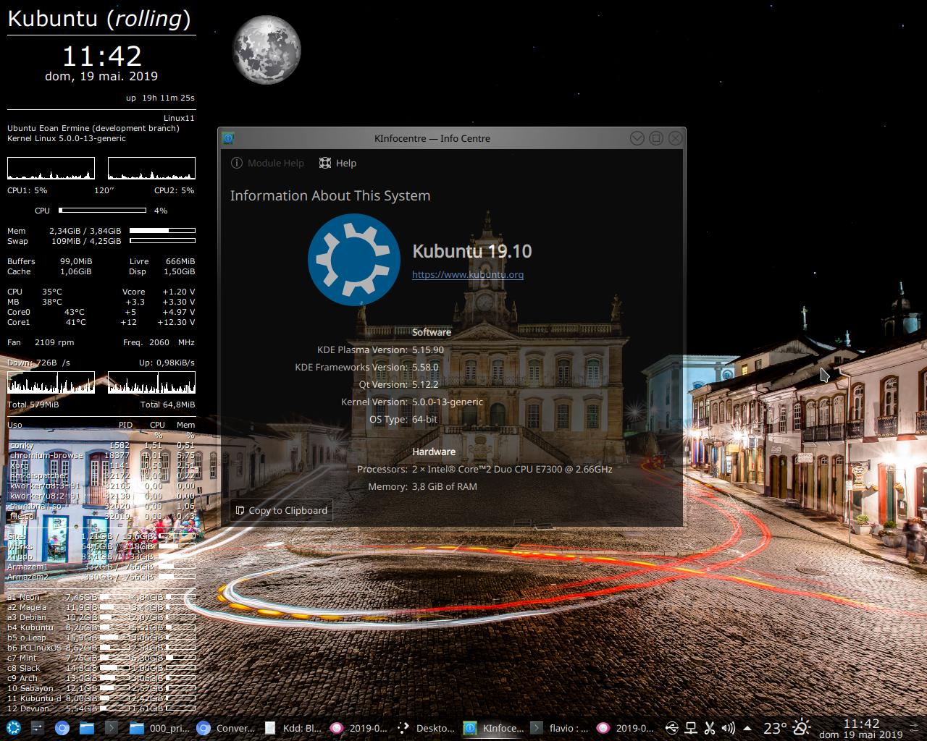The width and height of the screenshot is (927, 741).
Task: Click the KInfocentre window menu icon
Action: [228, 137]
